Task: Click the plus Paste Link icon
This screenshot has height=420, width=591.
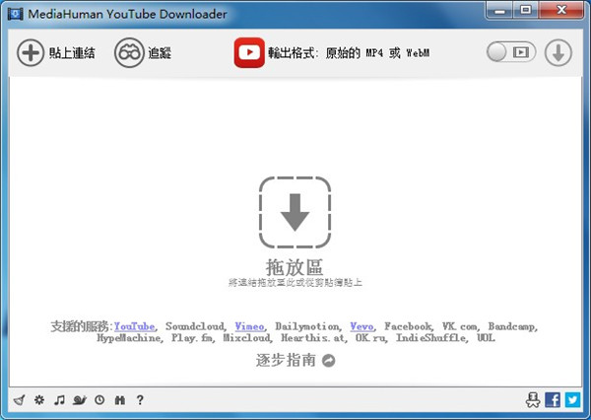Action: 31,53
